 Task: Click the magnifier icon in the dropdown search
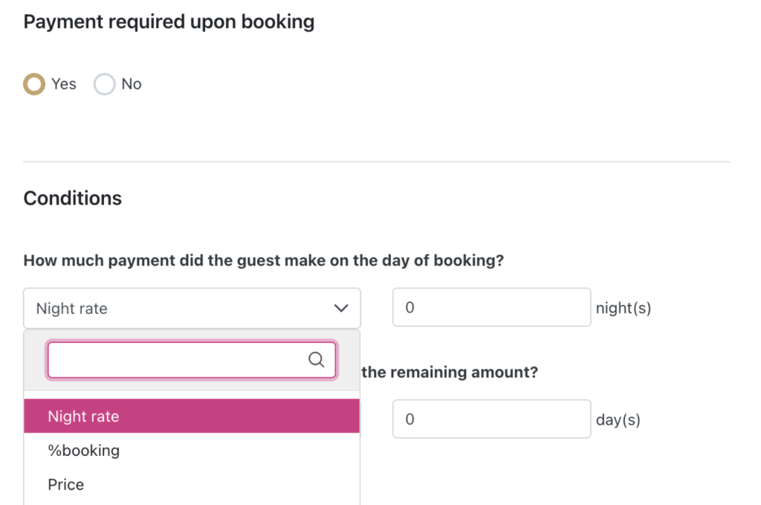point(316,360)
